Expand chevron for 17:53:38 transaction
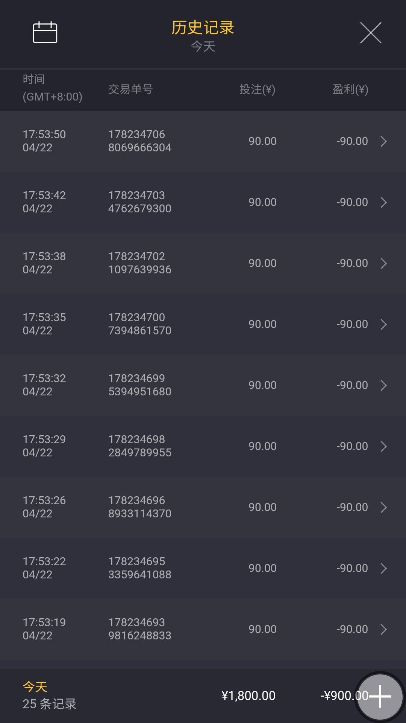The width and height of the screenshot is (406, 723). point(383,264)
